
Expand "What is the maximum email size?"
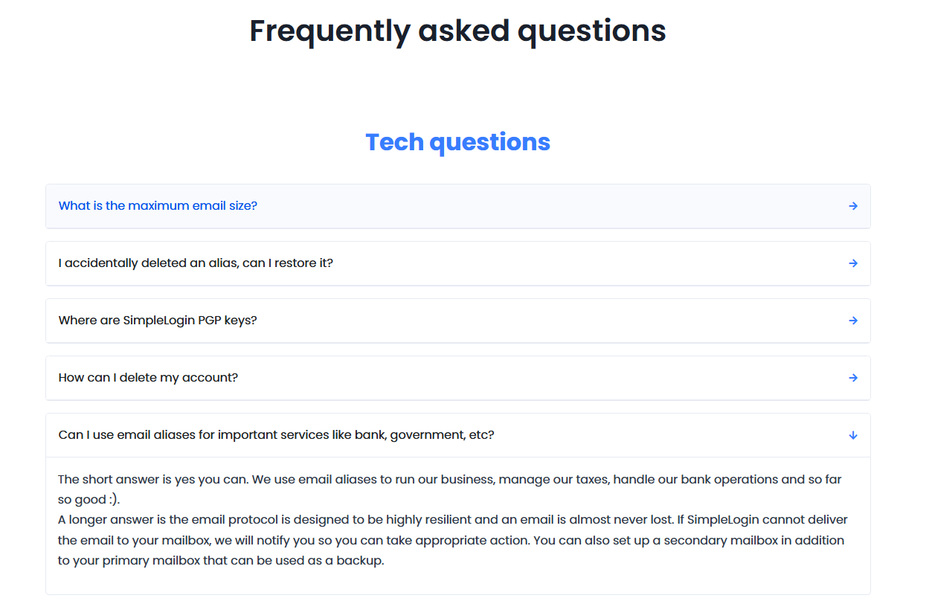[x=158, y=206]
